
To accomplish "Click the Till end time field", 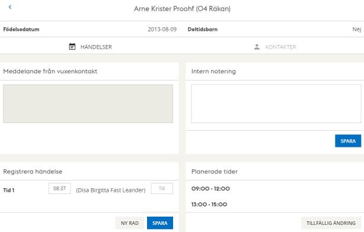I will (x=162, y=188).
